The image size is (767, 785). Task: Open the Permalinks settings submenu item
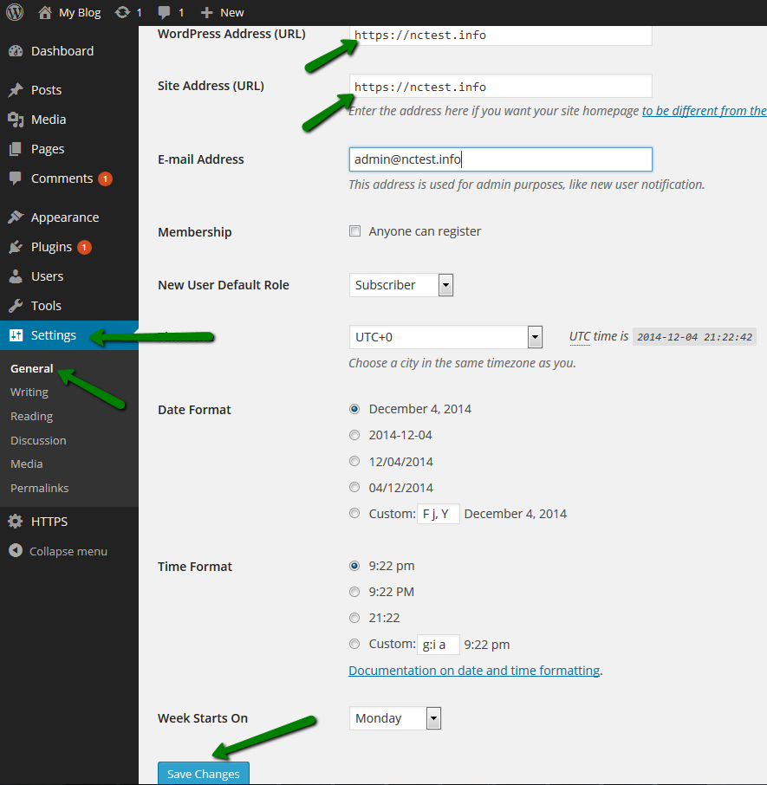click(40, 488)
